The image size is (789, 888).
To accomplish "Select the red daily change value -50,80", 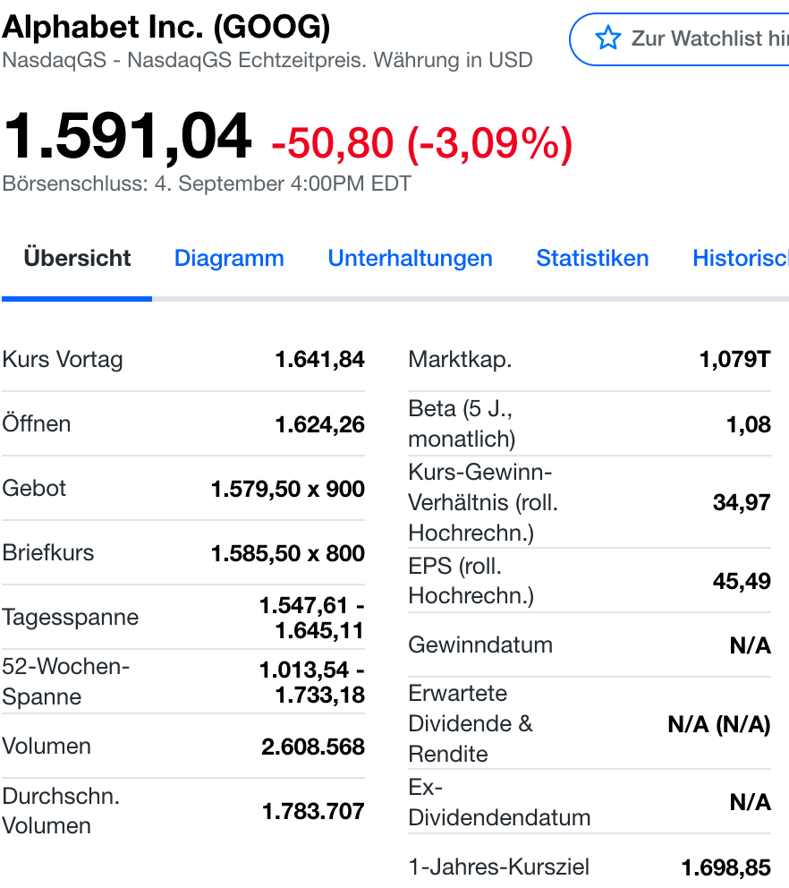I will [327, 139].
